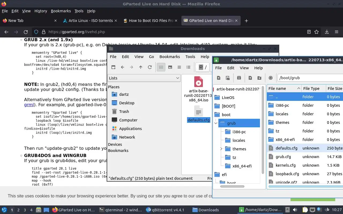Open Bookmarks menu in Downloads window
This screenshot has width=343, height=214.
(170, 57)
